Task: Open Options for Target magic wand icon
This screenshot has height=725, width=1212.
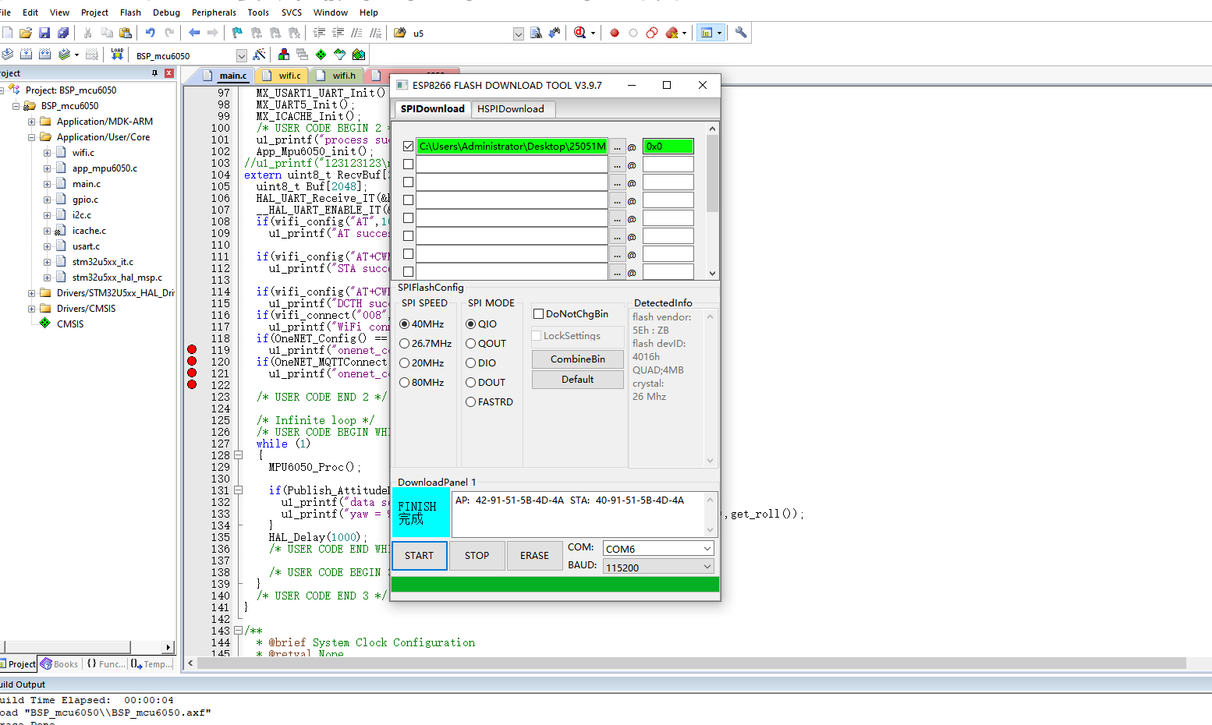Action: click(x=260, y=55)
